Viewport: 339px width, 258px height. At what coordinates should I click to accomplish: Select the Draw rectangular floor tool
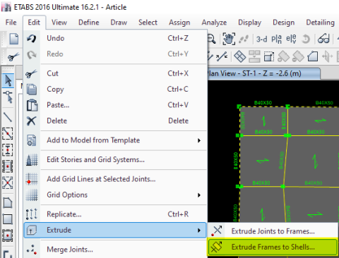point(8,219)
